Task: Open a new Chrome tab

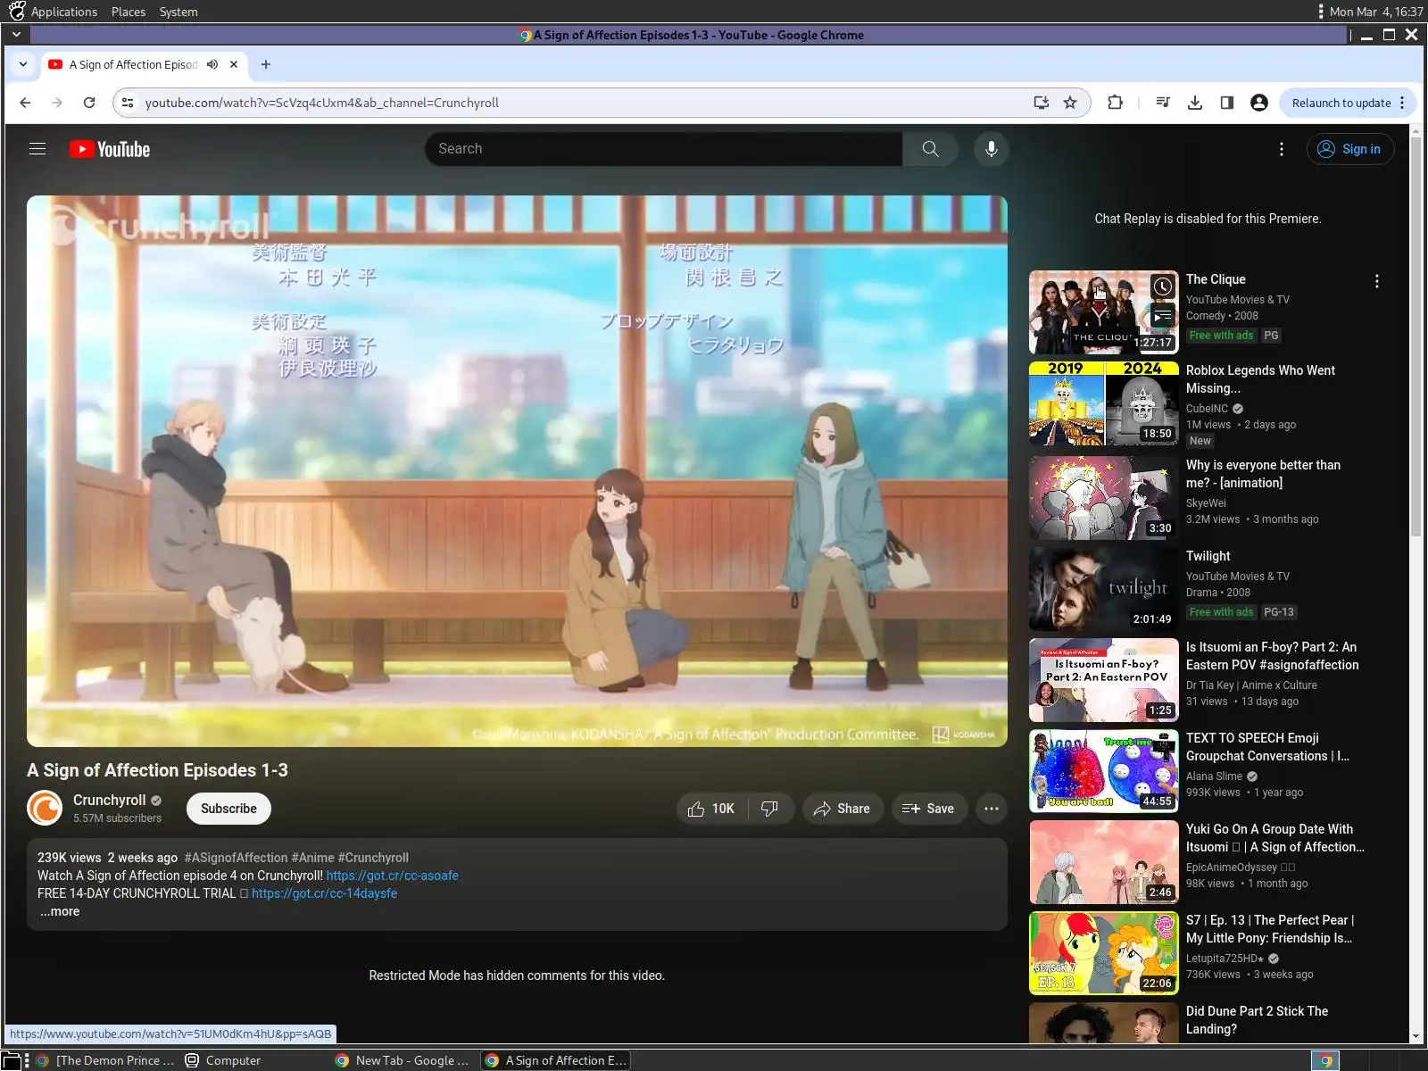Action: tap(266, 64)
